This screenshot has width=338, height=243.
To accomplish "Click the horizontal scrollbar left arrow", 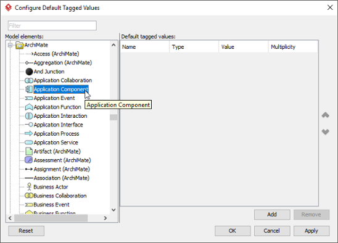I will [10, 218].
